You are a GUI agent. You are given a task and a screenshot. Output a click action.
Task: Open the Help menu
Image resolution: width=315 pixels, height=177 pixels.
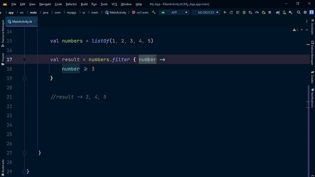click(139, 4)
